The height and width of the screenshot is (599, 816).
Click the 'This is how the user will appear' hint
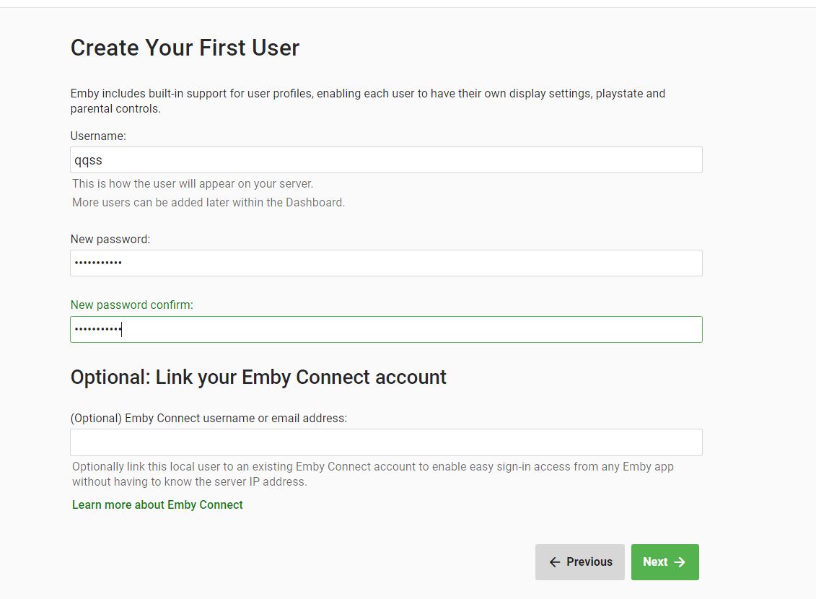point(193,184)
